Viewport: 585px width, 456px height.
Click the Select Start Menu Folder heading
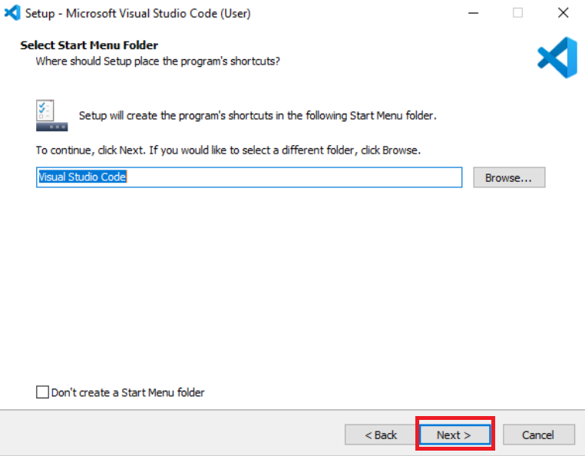(x=89, y=45)
